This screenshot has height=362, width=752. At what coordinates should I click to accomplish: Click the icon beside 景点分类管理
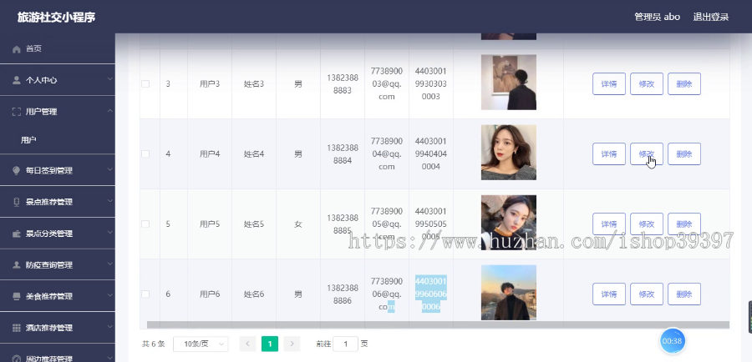(17, 234)
